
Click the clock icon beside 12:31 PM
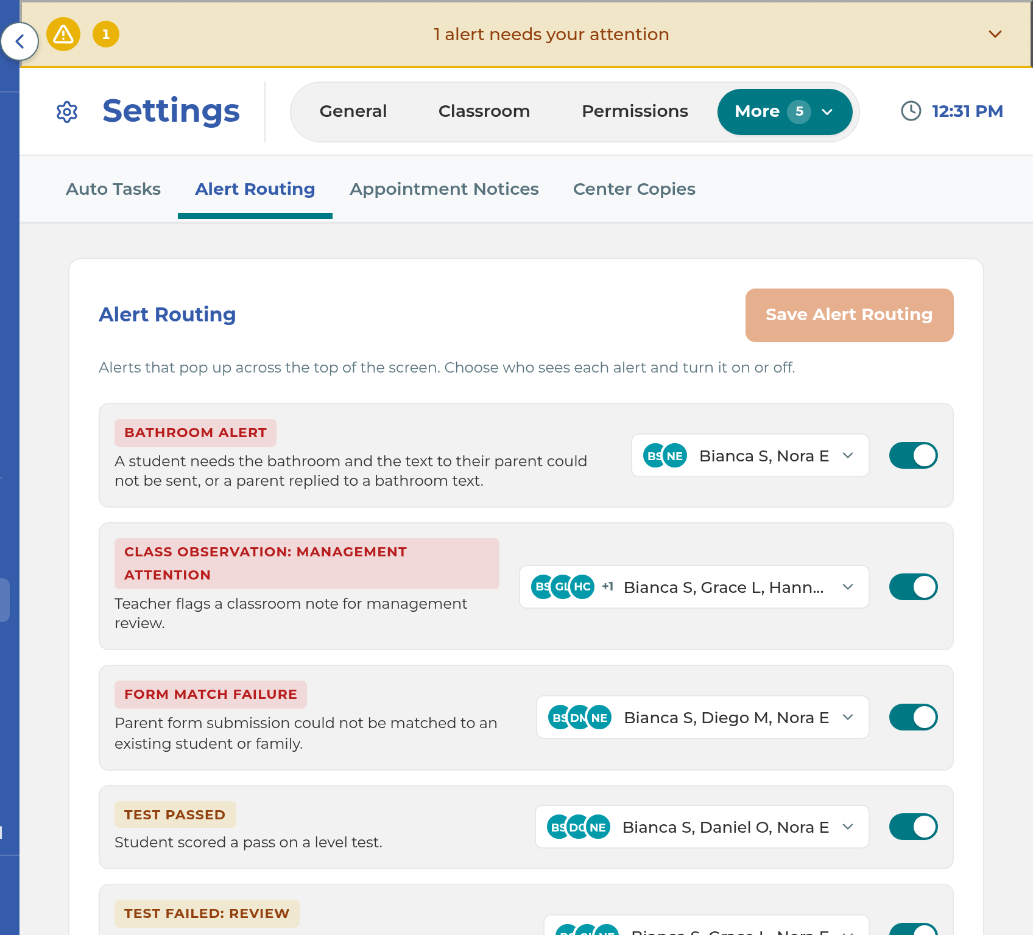(911, 111)
